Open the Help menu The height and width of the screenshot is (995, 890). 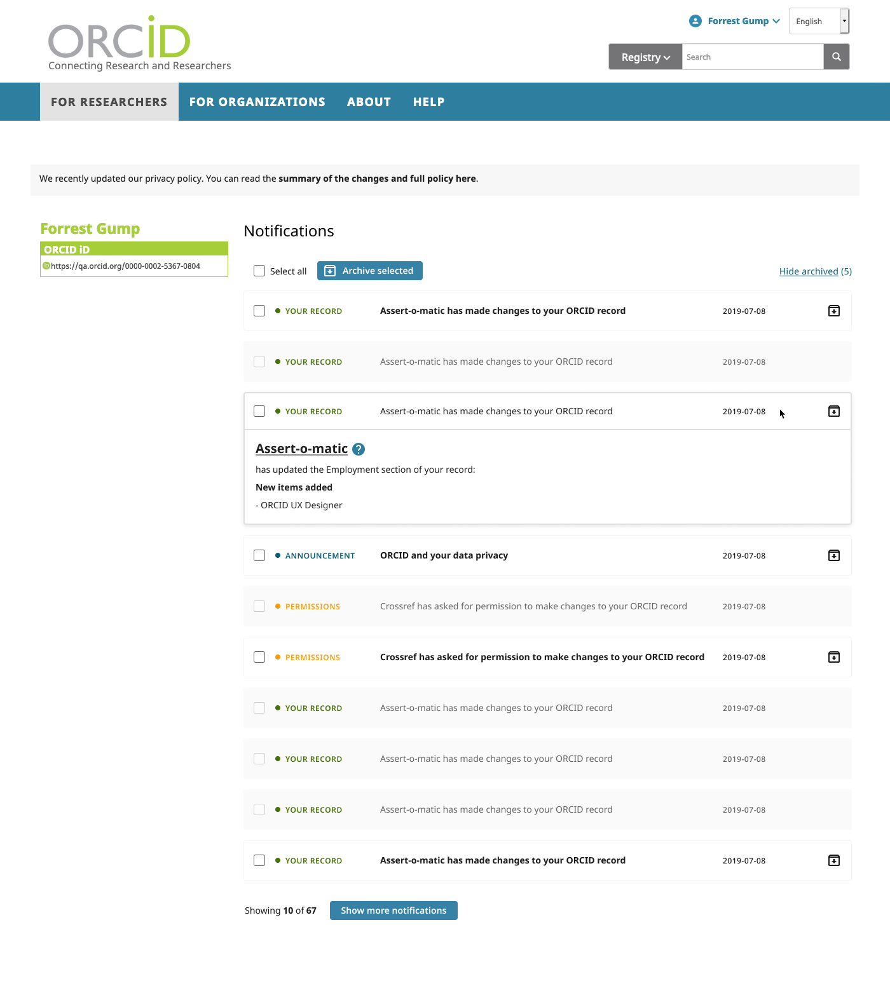click(428, 102)
